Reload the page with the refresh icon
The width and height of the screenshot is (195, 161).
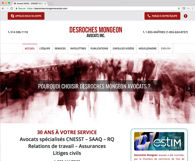coord(11,8)
